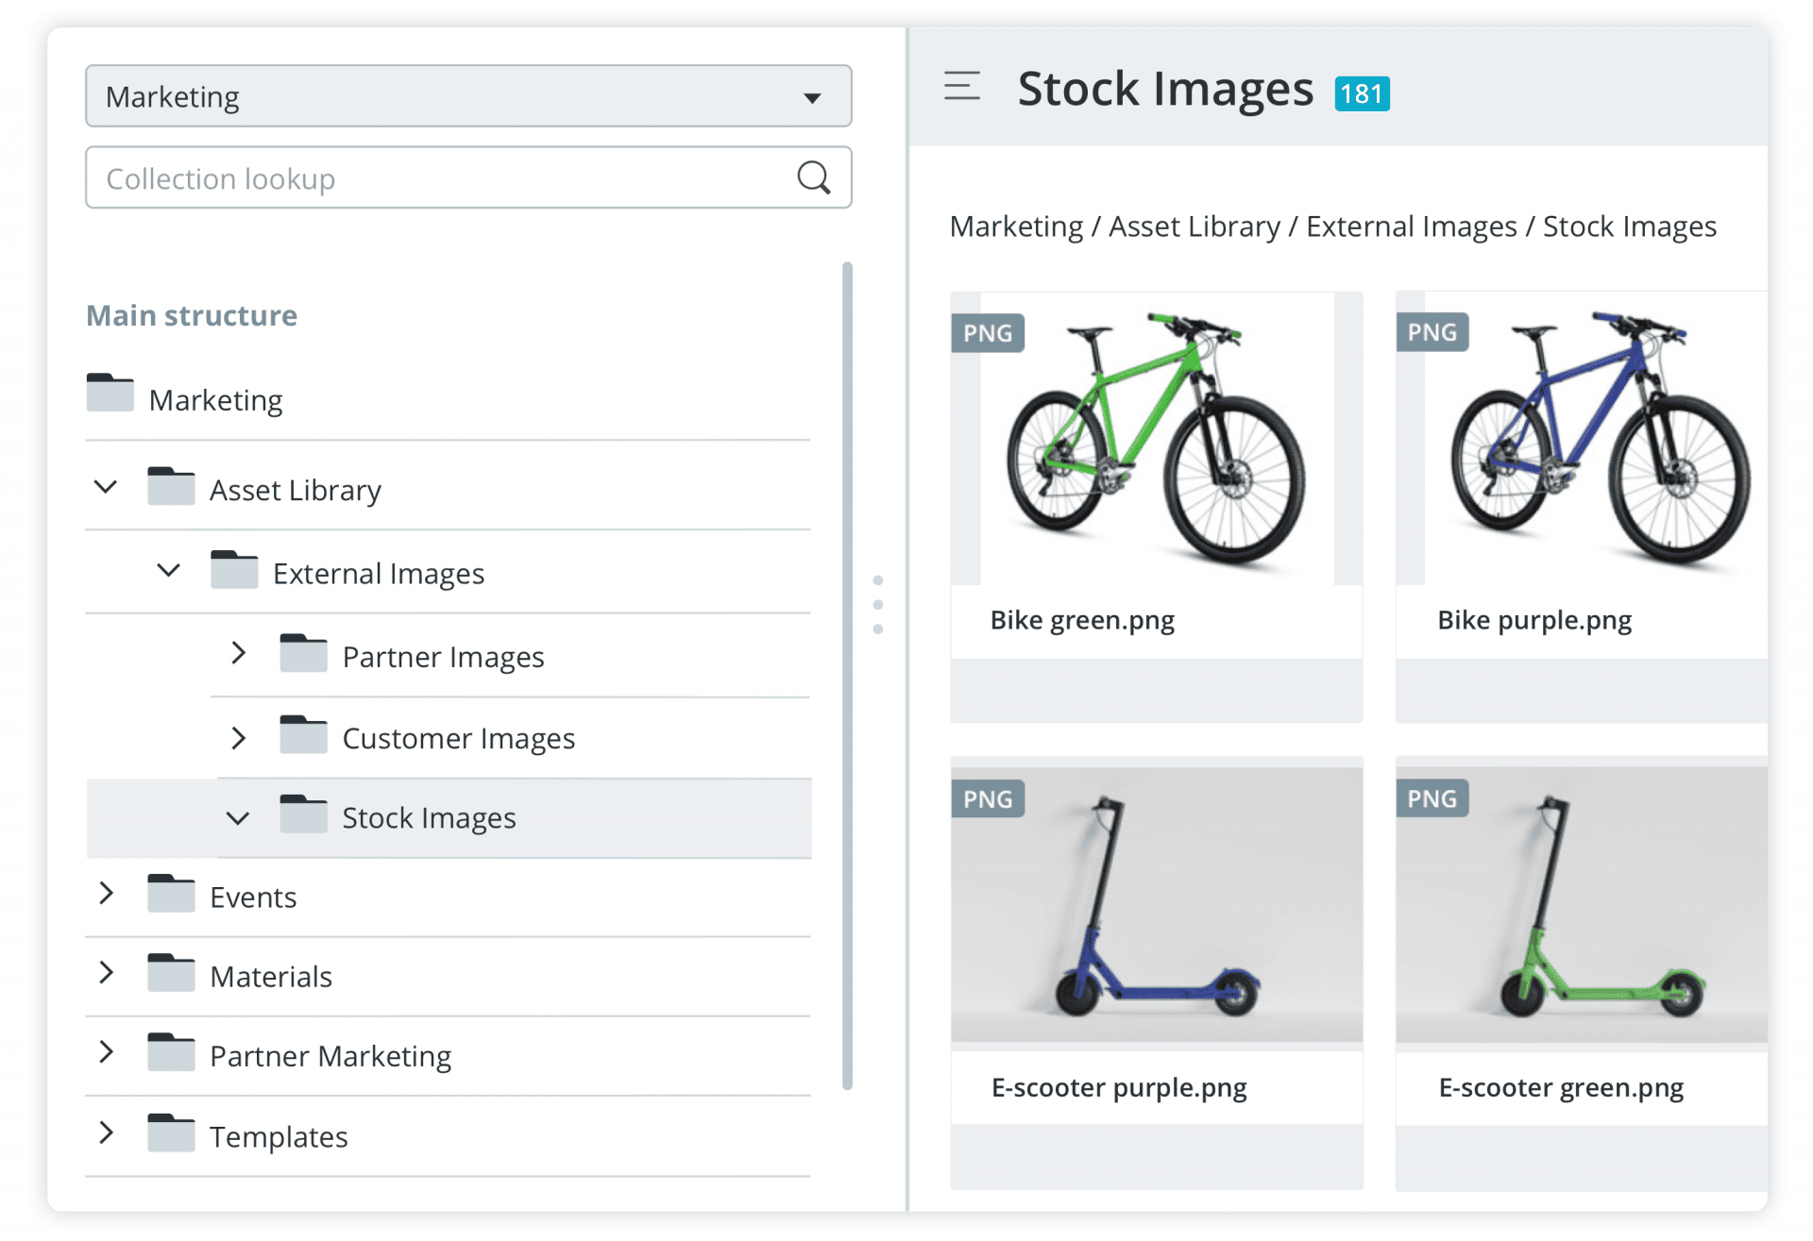Screen dimensions: 1813x1241
Task: Click the hamburger menu icon beside Stock Images
Action: pyautogui.click(x=961, y=86)
